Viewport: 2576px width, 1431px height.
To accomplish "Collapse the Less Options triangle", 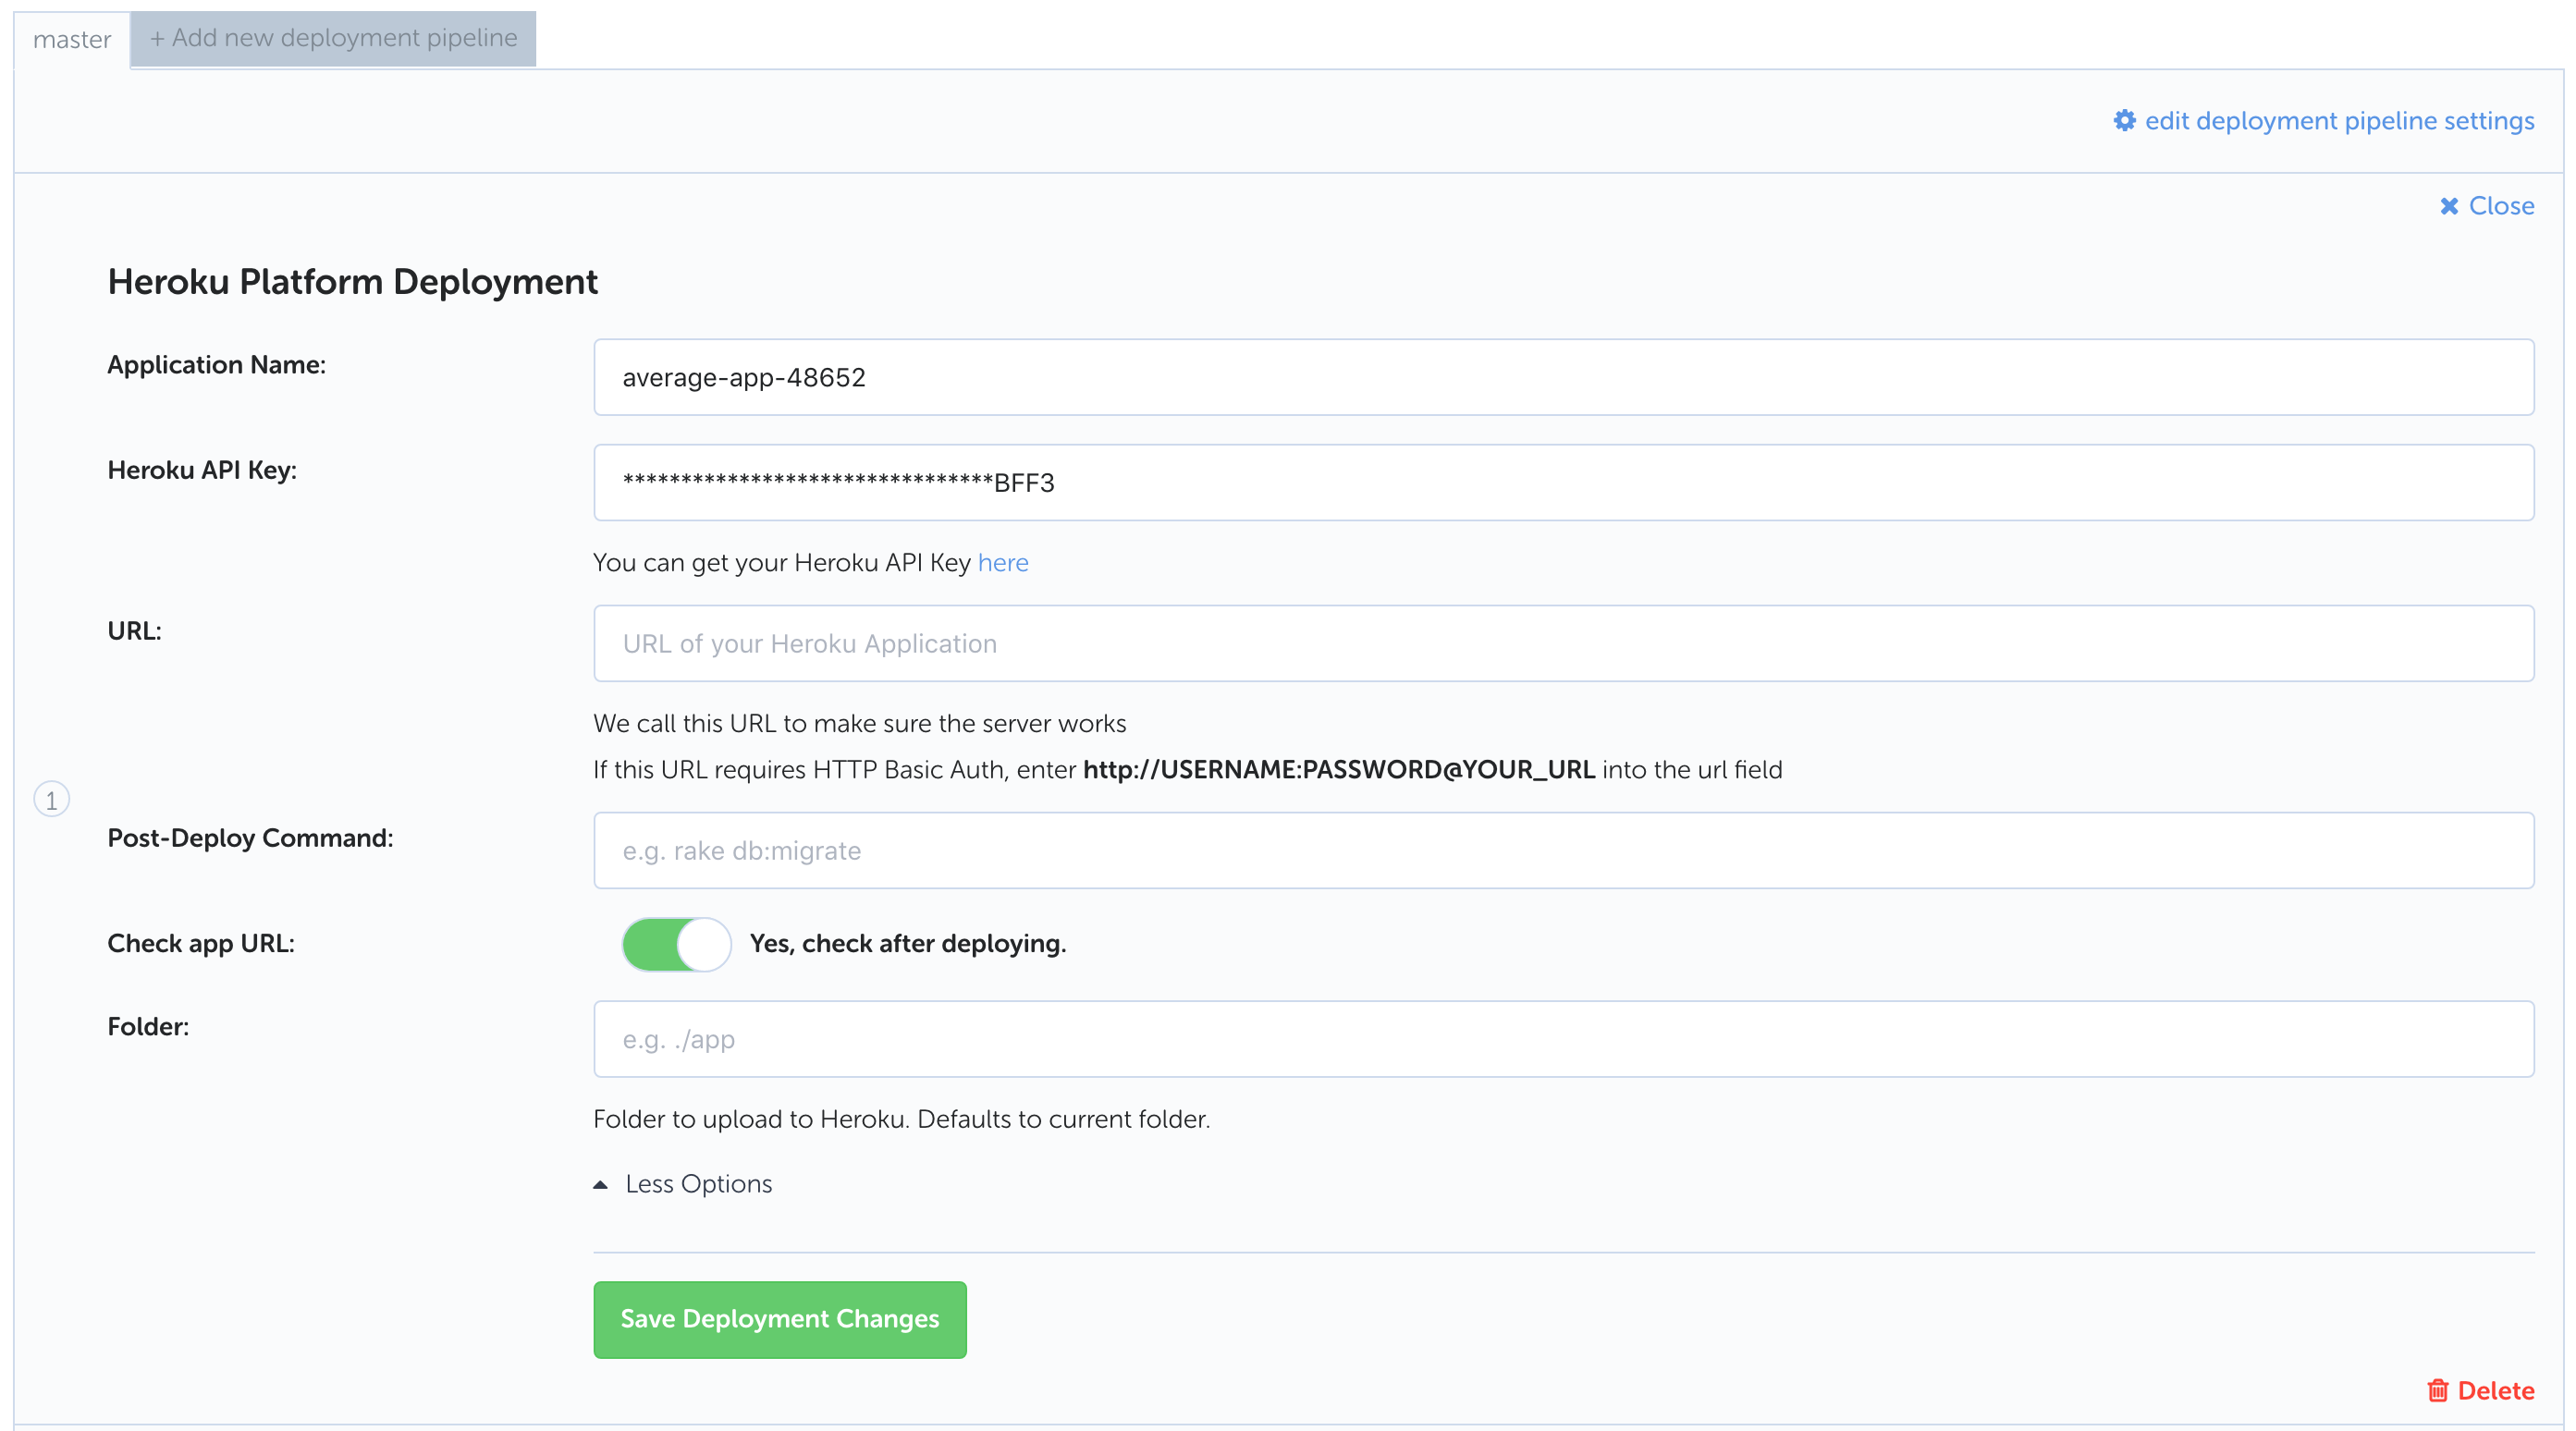I will pyautogui.click(x=600, y=1184).
